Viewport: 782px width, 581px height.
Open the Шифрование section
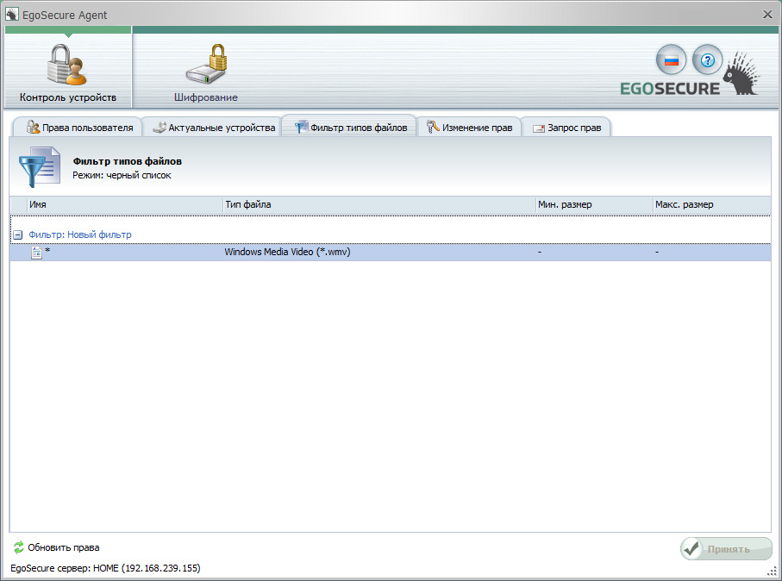tap(205, 72)
